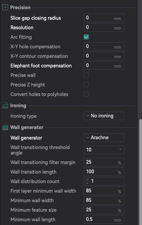Click the Ironing section iron icon
The width and height of the screenshot is (142, 225).
click(5, 106)
